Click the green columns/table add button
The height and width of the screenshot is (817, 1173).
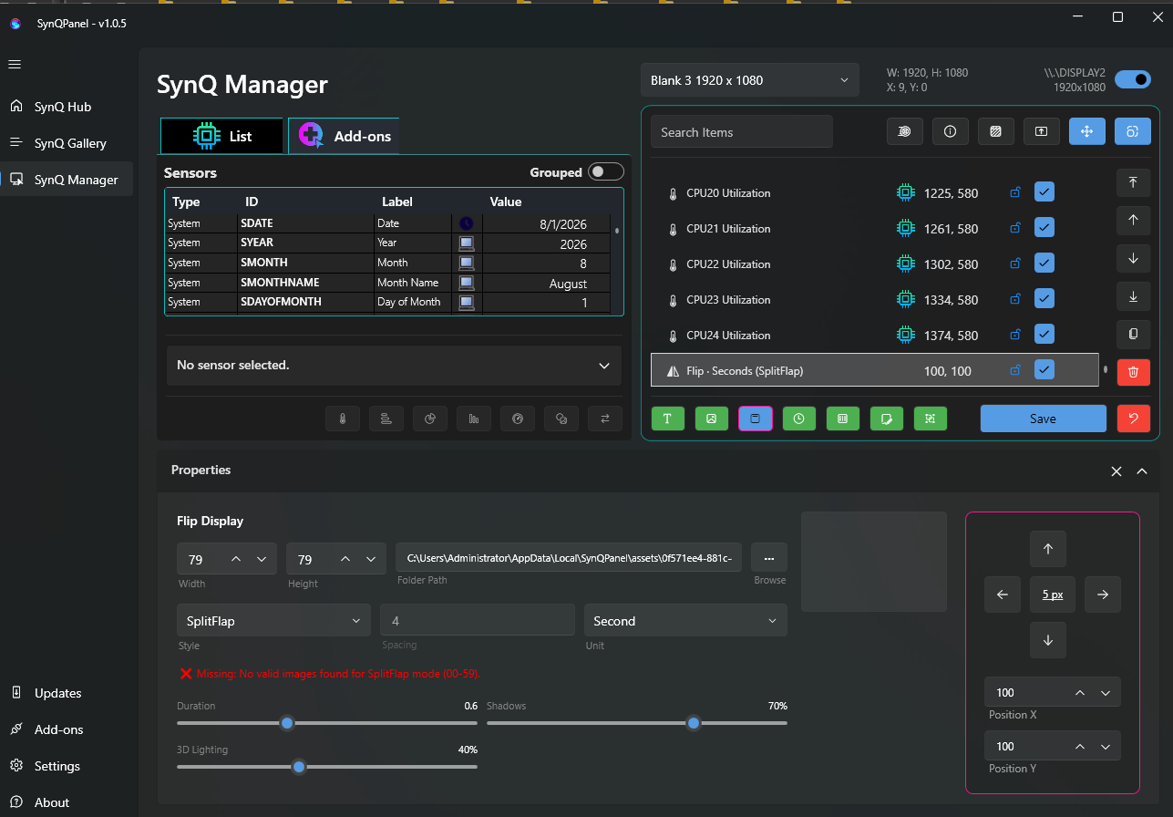tap(843, 419)
